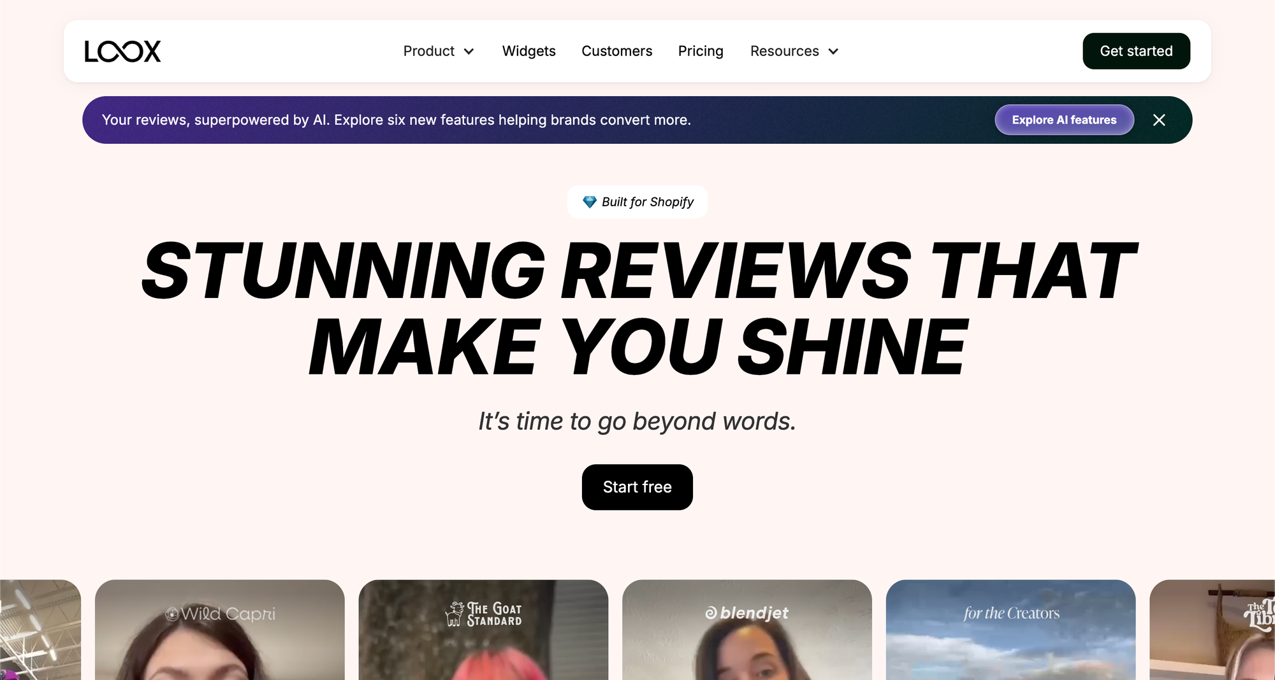Open the Product menu

429,52
